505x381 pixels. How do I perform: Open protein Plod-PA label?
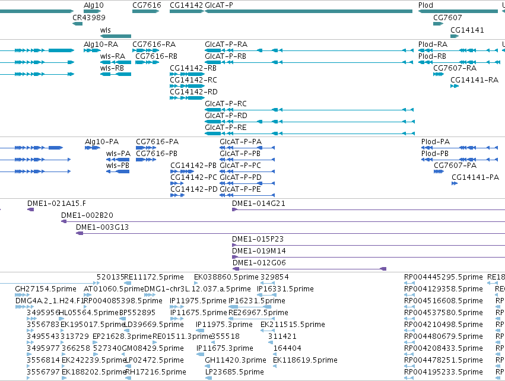(x=436, y=142)
